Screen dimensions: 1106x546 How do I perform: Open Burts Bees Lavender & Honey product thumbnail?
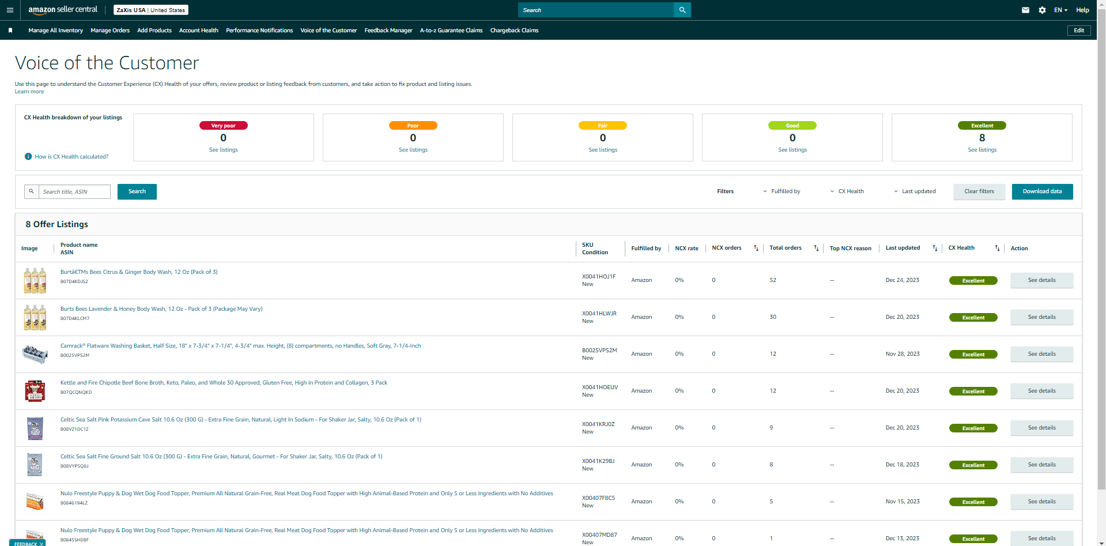tap(35, 317)
